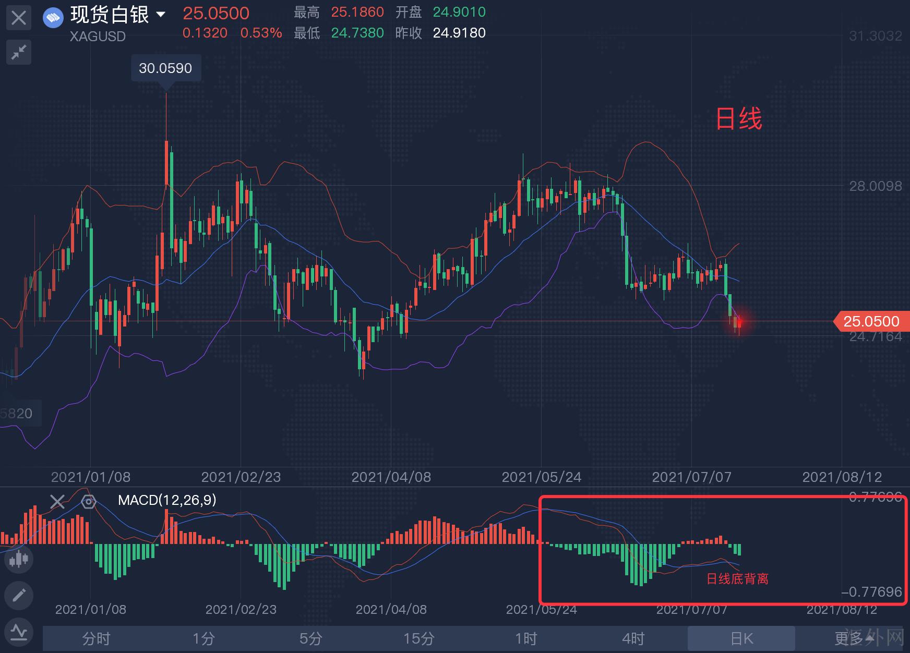Image resolution: width=910 pixels, height=653 pixels.
Task: Switch to 分时 timeframe tab
Action: (x=97, y=638)
